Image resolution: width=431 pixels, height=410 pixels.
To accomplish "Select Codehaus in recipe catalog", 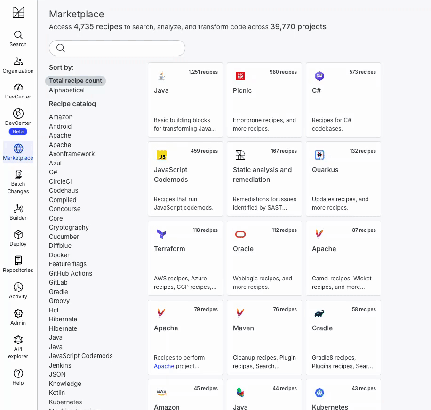I will [64, 190].
